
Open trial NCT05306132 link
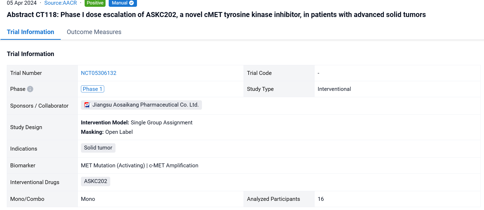pos(98,73)
